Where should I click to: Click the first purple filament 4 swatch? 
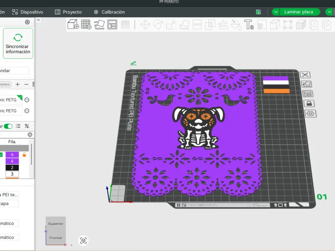[x=12, y=154]
